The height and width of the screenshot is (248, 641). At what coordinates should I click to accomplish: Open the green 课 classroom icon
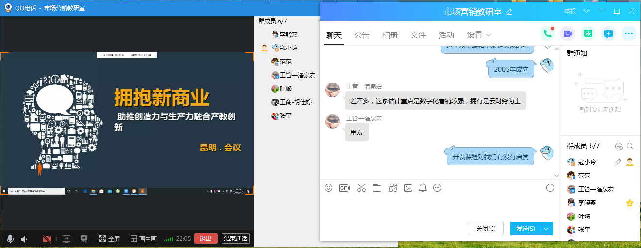coord(588,33)
